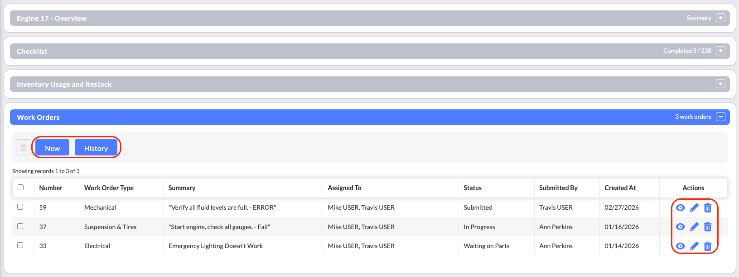739x277 pixels.
Task: Select the Mechanical type cell
Action: [x=100, y=207]
